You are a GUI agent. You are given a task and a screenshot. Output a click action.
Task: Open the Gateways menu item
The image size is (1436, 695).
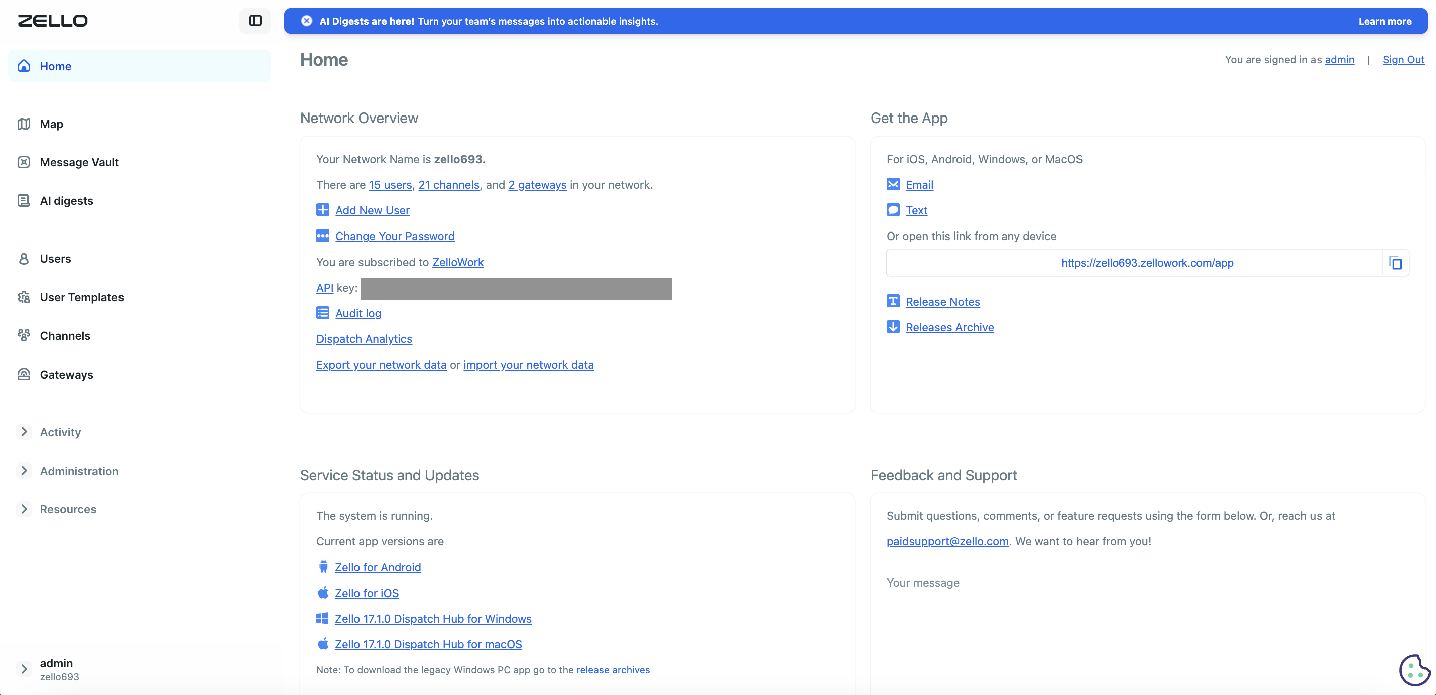coord(140,374)
